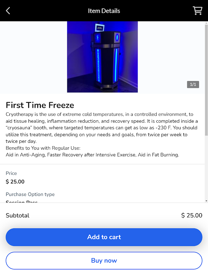The image size is (208, 278).
Task: Open the shopping cart icon
Action: click(x=197, y=11)
